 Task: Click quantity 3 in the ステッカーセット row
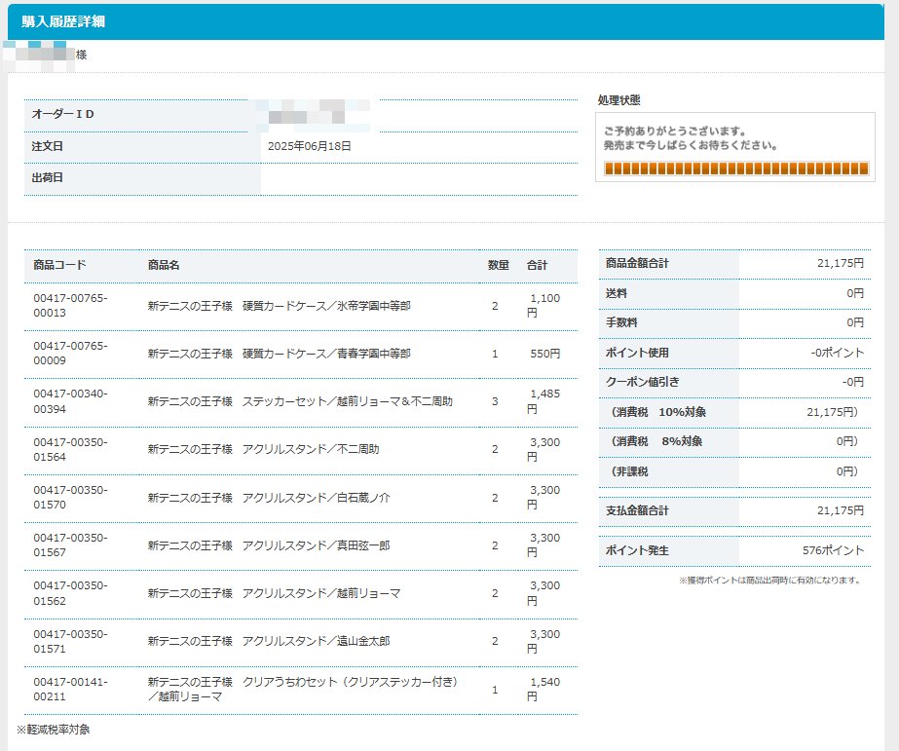point(495,401)
